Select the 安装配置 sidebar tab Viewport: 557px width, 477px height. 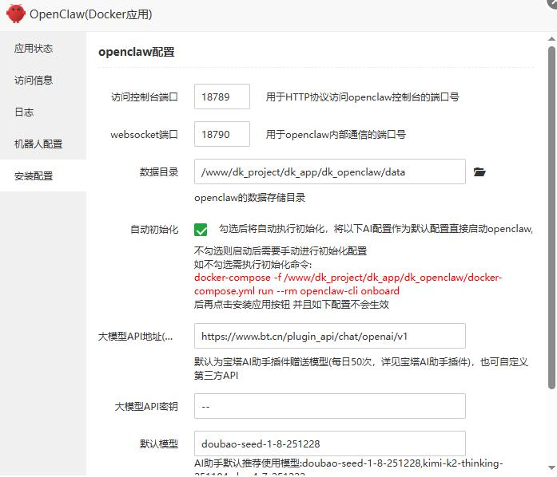pos(34,176)
